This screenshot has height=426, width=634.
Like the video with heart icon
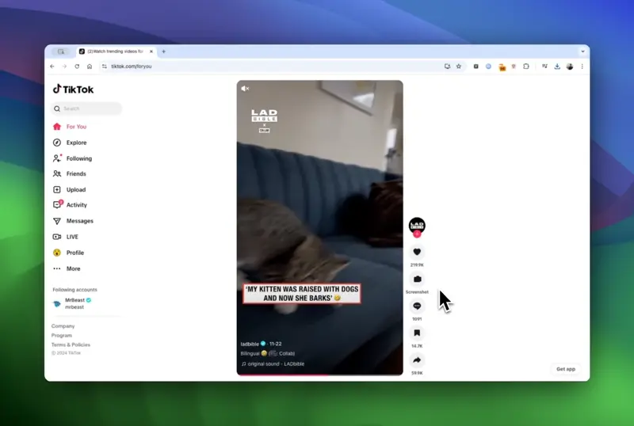click(x=417, y=252)
